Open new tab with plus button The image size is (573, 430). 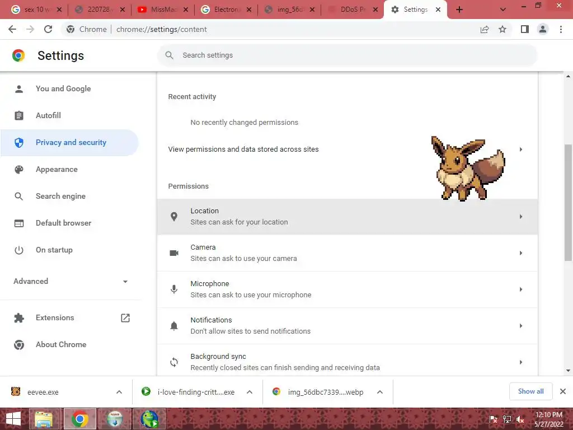(459, 10)
